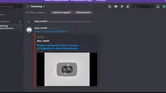Viewport: 166px width, 93px height.
Task: Click the embed's blue video title
Action: click(58, 47)
